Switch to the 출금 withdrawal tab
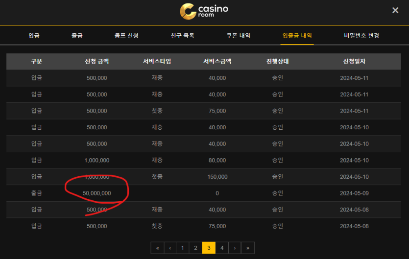 (x=77, y=36)
